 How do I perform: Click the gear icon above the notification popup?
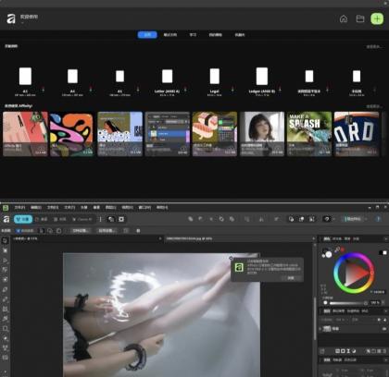231,258
